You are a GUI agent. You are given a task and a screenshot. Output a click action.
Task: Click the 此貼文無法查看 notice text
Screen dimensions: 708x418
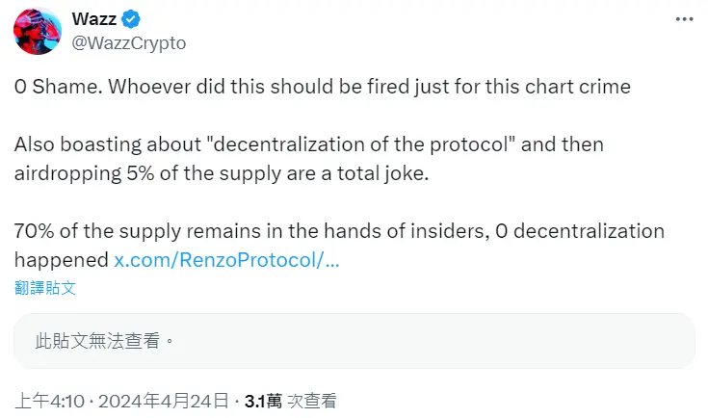coord(105,340)
